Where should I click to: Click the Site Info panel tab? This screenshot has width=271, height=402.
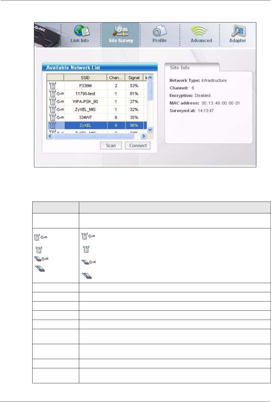pos(192,67)
